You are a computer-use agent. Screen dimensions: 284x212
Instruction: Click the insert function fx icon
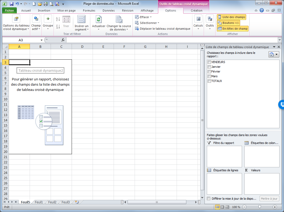click(63, 40)
